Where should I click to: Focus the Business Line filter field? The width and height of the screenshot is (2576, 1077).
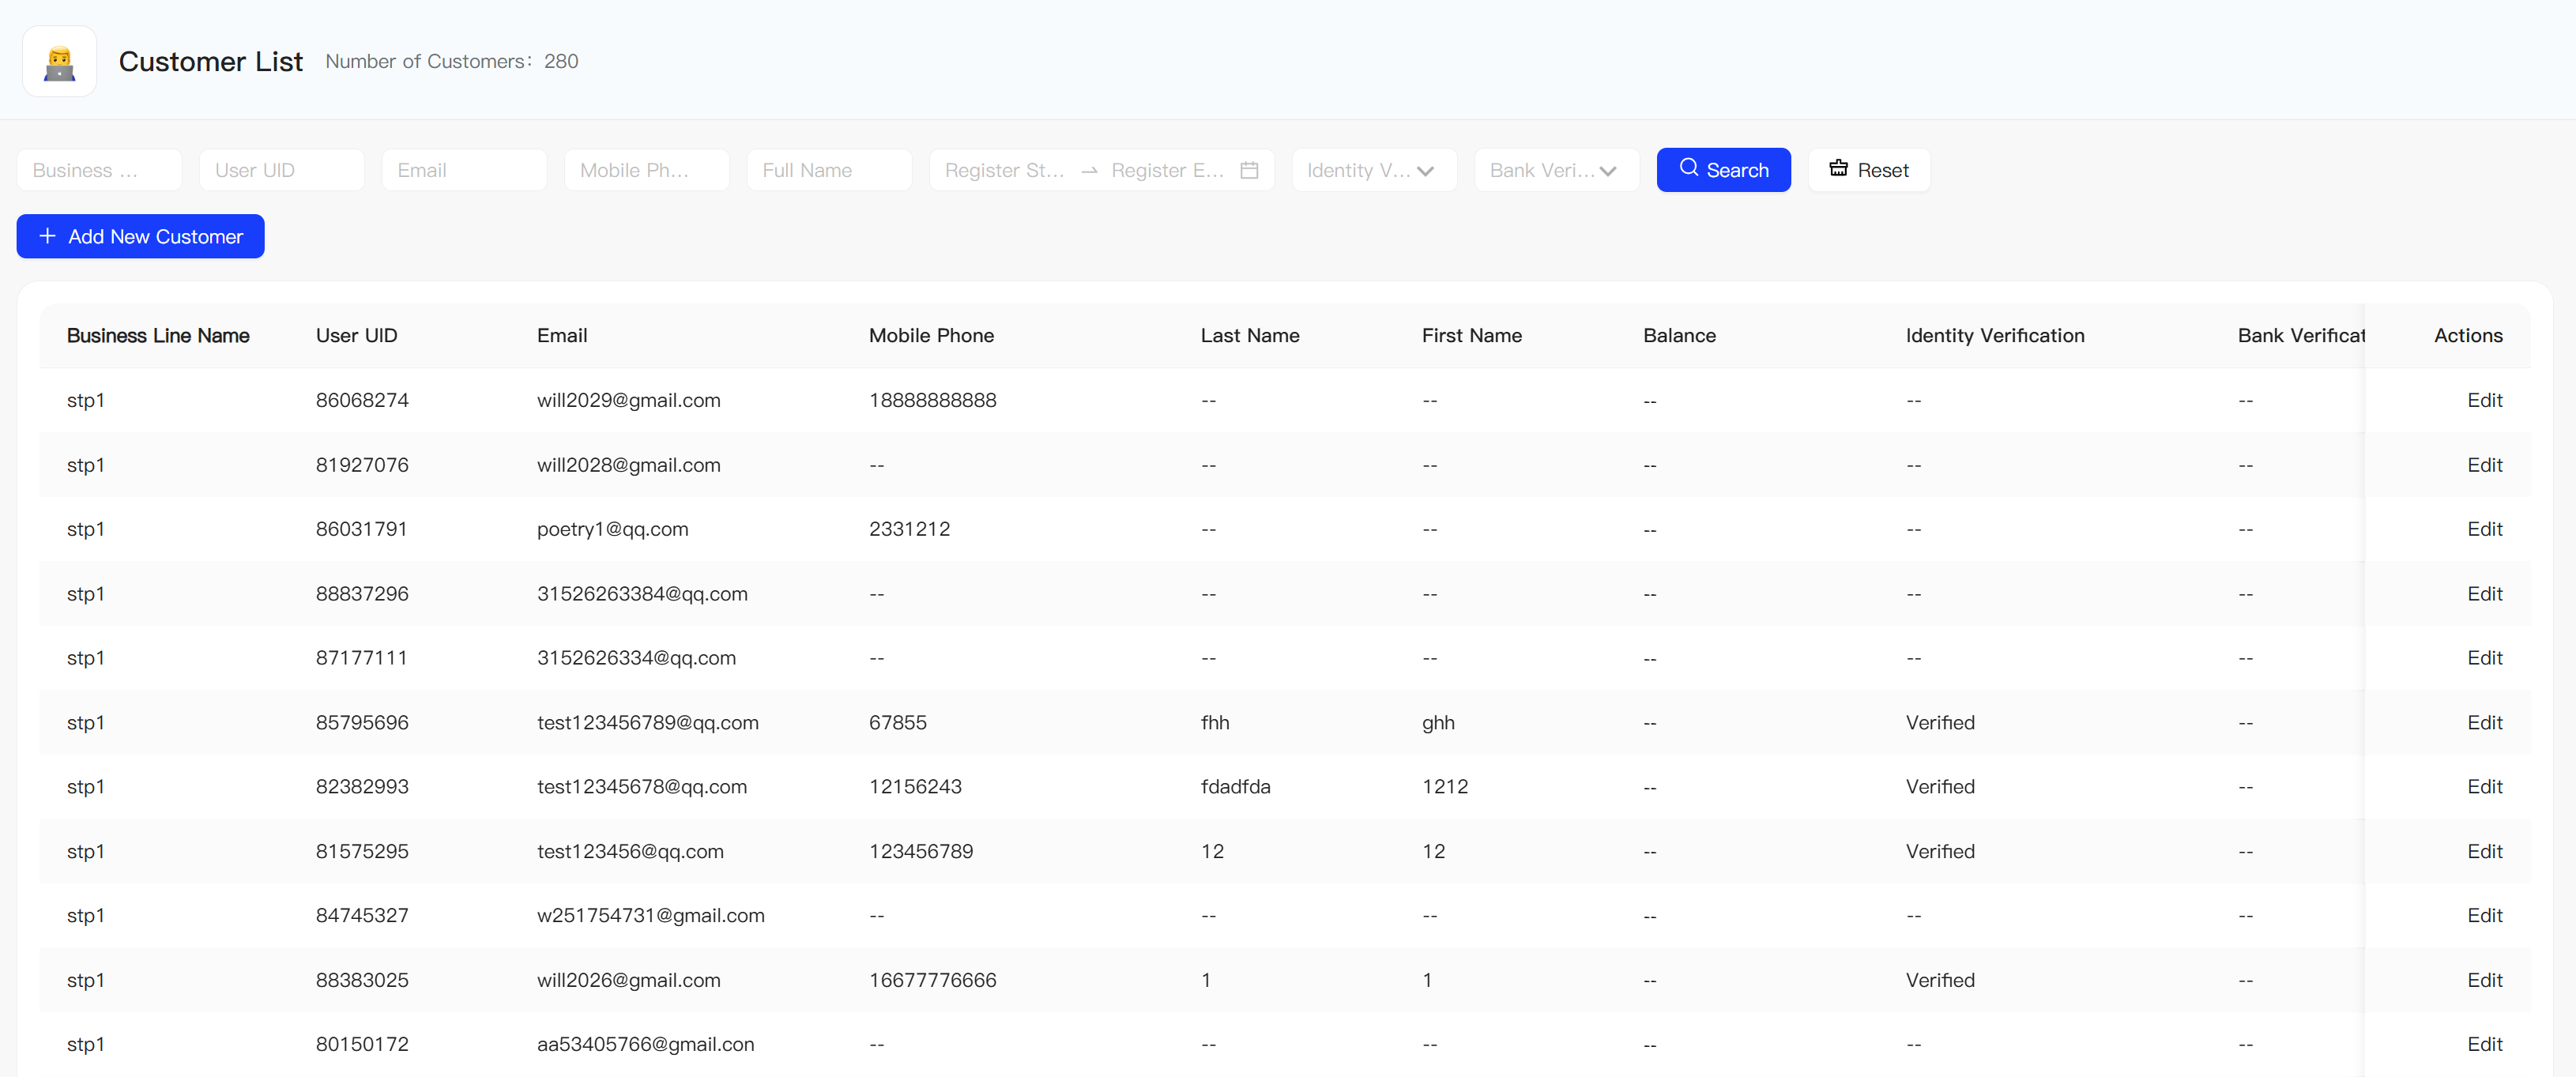(99, 170)
